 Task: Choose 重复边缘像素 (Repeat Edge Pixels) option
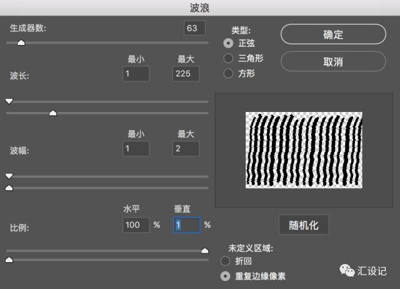point(226,276)
